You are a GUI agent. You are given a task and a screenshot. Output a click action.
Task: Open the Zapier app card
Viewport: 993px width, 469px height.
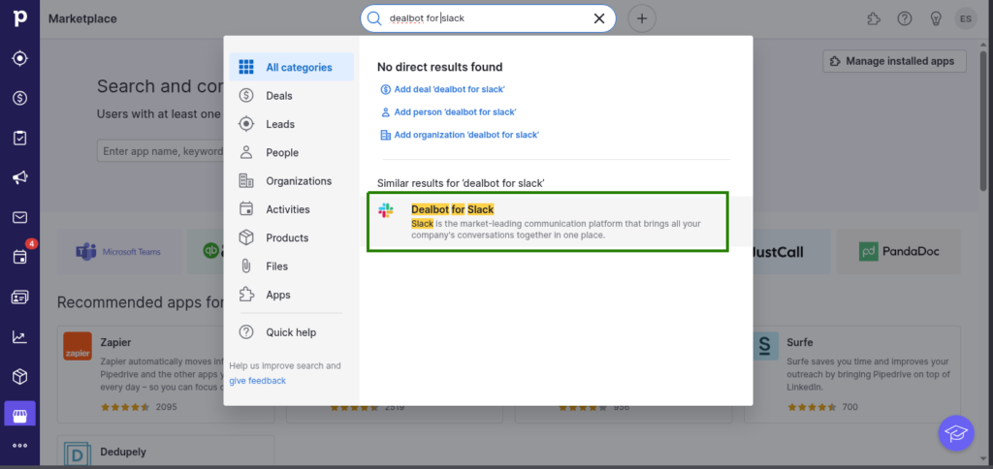coord(141,374)
